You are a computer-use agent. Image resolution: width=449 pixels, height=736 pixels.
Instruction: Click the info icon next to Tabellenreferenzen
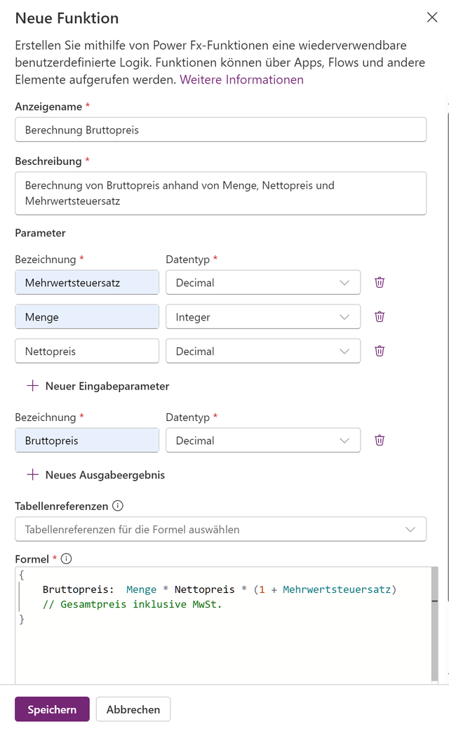point(118,506)
